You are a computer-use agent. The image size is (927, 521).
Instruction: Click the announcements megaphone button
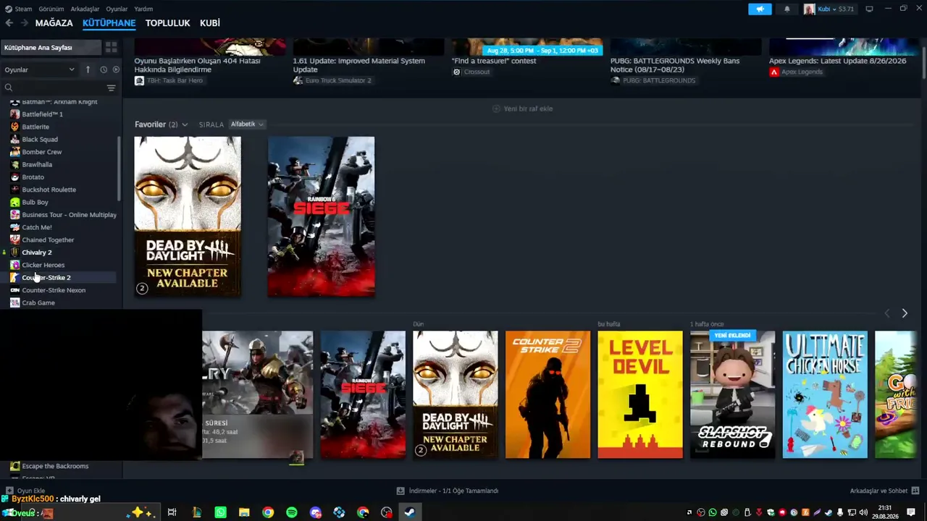[x=760, y=9]
